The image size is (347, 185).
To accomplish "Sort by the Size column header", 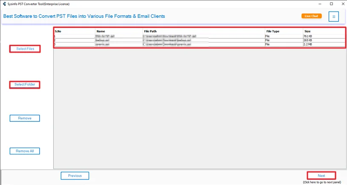I will [324, 31].
